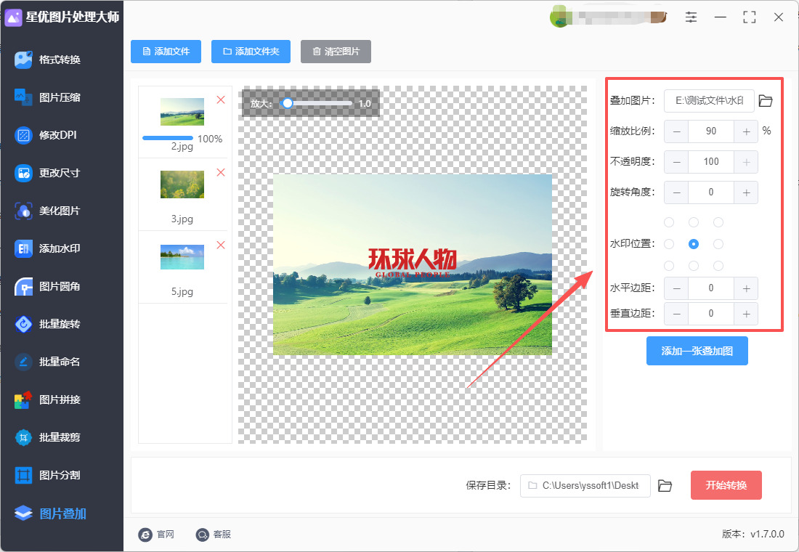Click the 清空图片 clear images button
Viewport: 799px width, 552px height.
coord(336,52)
